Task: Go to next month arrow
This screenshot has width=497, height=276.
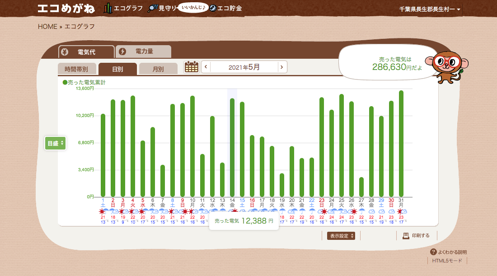Action: click(x=282, y=67)
